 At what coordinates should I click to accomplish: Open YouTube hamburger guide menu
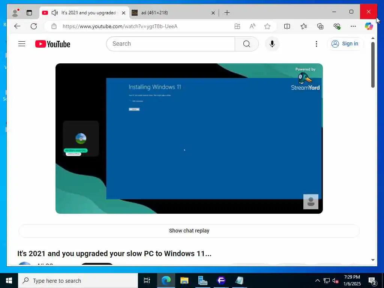[22, 44]
